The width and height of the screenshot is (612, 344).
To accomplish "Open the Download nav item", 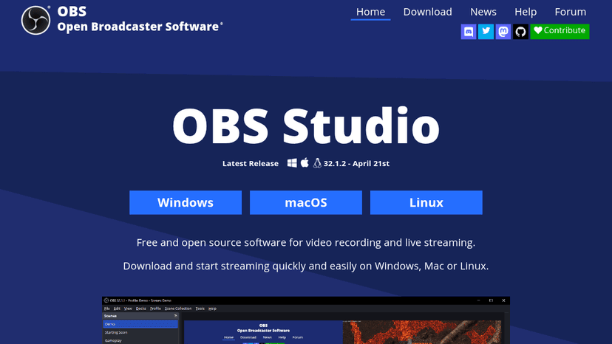I will click(x=427, y=12).
